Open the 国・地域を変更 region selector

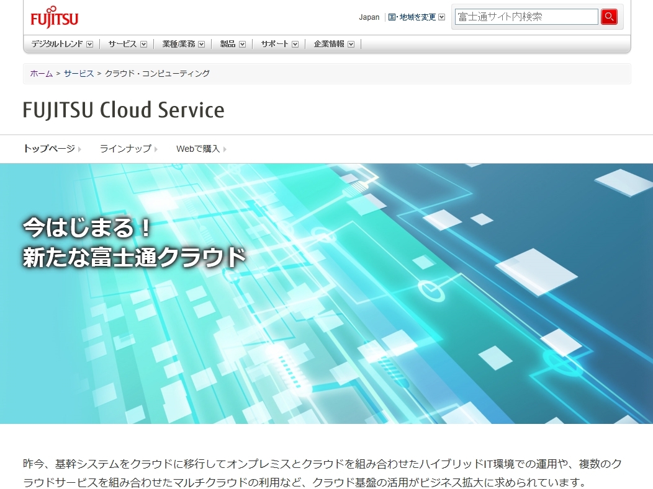[x=412, y=17]
